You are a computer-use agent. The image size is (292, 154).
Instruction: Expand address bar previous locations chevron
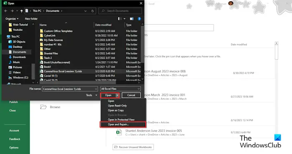pos(85,11)
